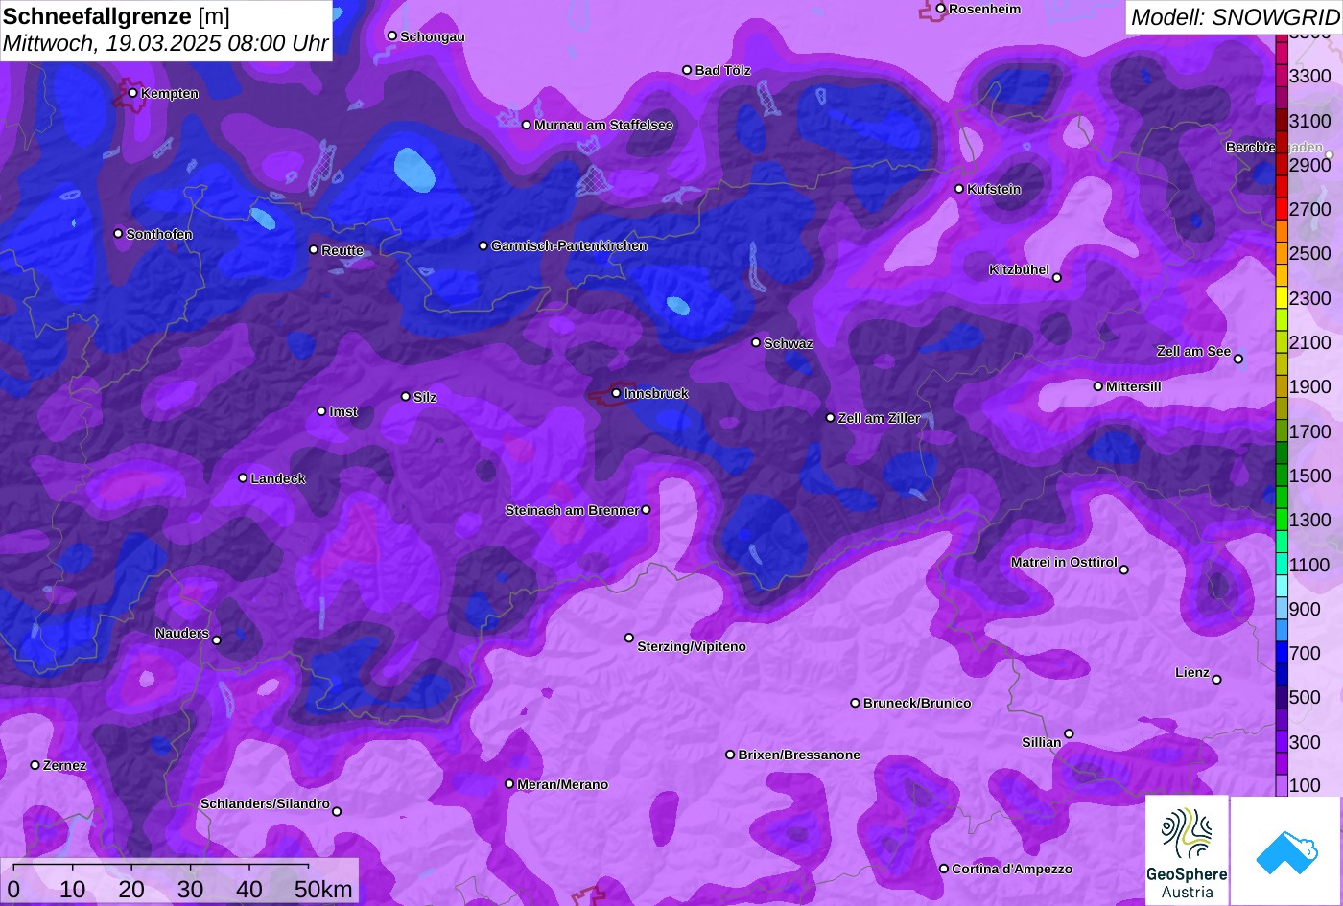Select the Mittersill label
This screenshot has height=906, width=1343.
tap(1134, 386)
